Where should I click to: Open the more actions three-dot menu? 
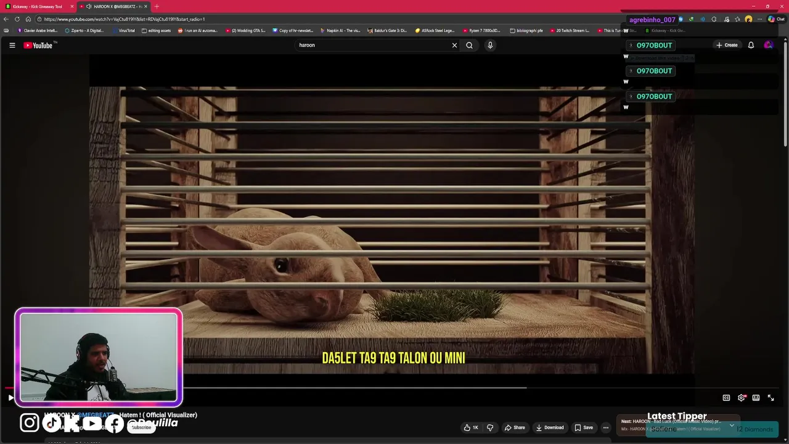[605, 427]
